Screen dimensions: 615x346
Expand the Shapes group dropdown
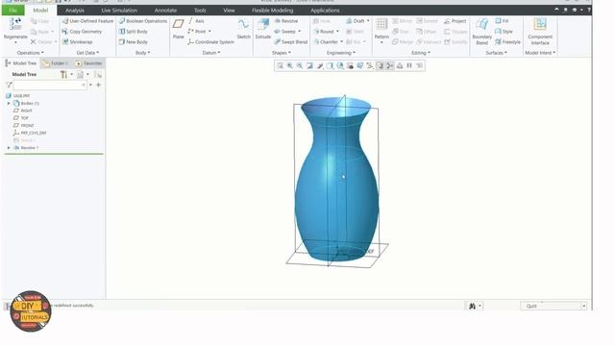pyautogui.click(x=282, y=53)
